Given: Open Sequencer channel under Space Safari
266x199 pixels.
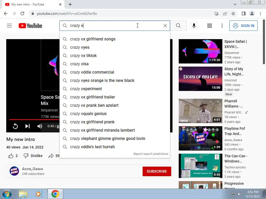Looking at the screenshot, I should [231, 53].
